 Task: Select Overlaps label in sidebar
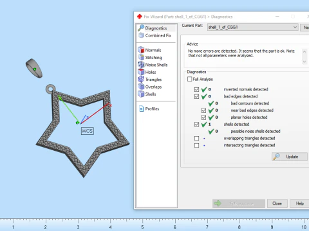click(153, 87)
